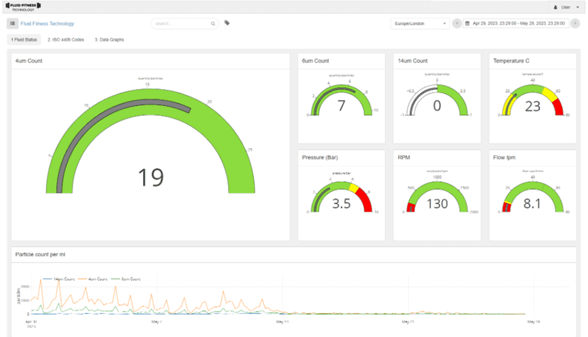
Task: Select the Fluid Status tab
Action: [24, 40]
